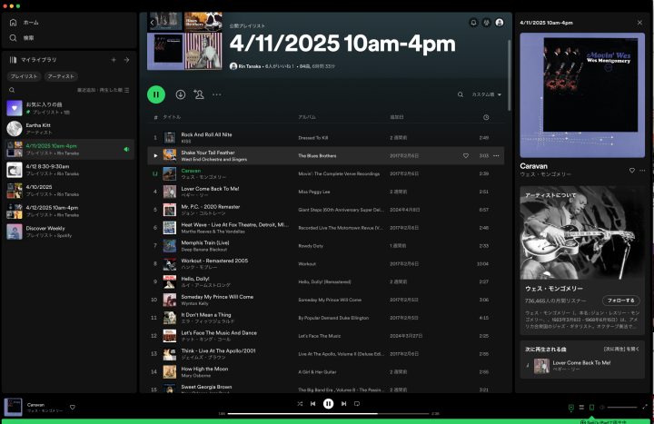The height and width of the screenshot is (424, 654).
Task: Open 4/12/2025 10am-4pm playlist
Action: coord(69,211)
